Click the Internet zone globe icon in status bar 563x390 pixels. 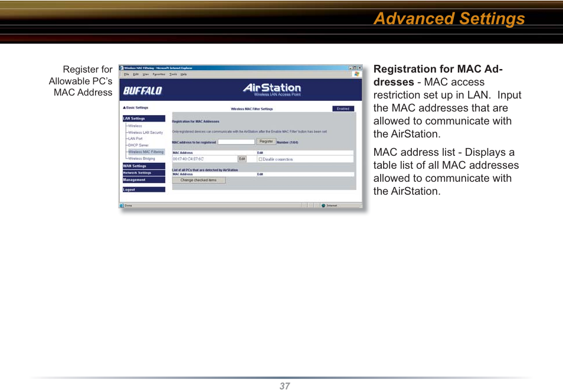[x=323, y=205]
